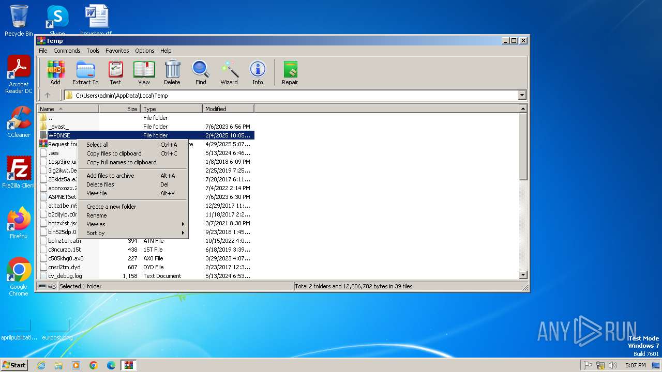Viewport: 662px width, 372px height.
Task: Click volume speaker tray icon
Action: [x=613, y=365]
